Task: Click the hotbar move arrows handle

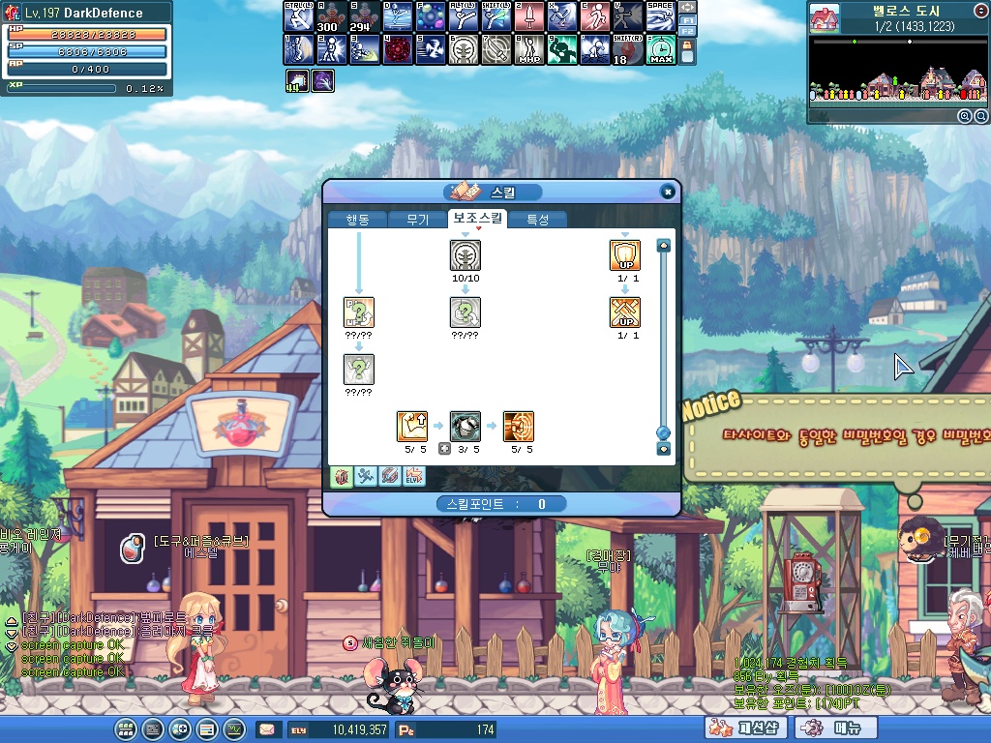Action: tap(688, 8)
